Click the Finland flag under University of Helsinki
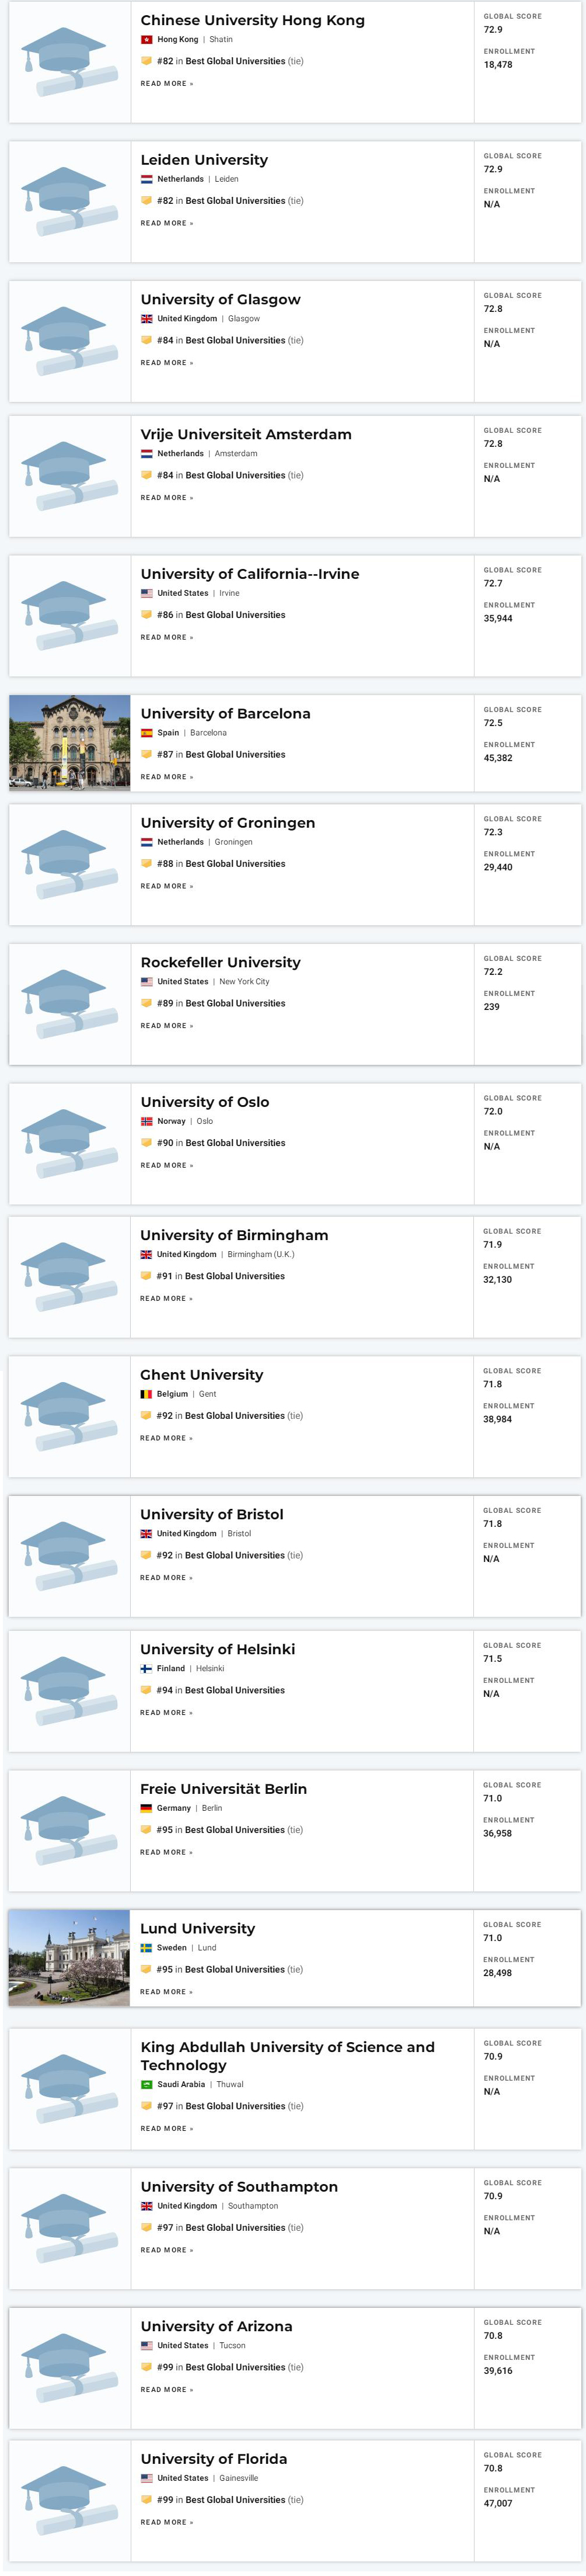 (x=146, y=1668)
